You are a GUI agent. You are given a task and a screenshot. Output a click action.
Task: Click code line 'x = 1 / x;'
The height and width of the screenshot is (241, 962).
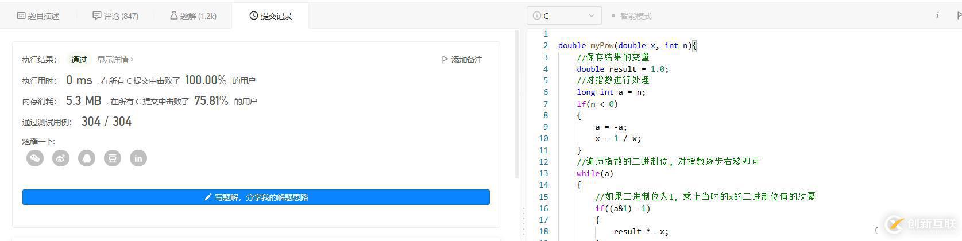[618, 138]
